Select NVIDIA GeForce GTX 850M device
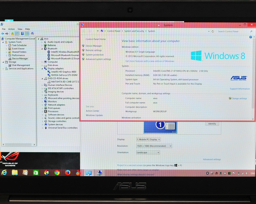 (x=64, y=75)
